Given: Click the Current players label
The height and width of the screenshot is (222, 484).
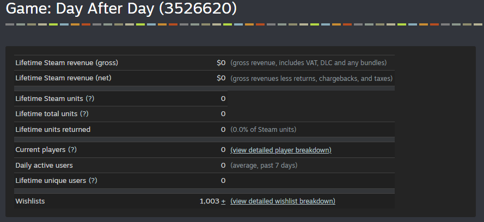Looking at the screenshot, I should click(x=40, y=150).
